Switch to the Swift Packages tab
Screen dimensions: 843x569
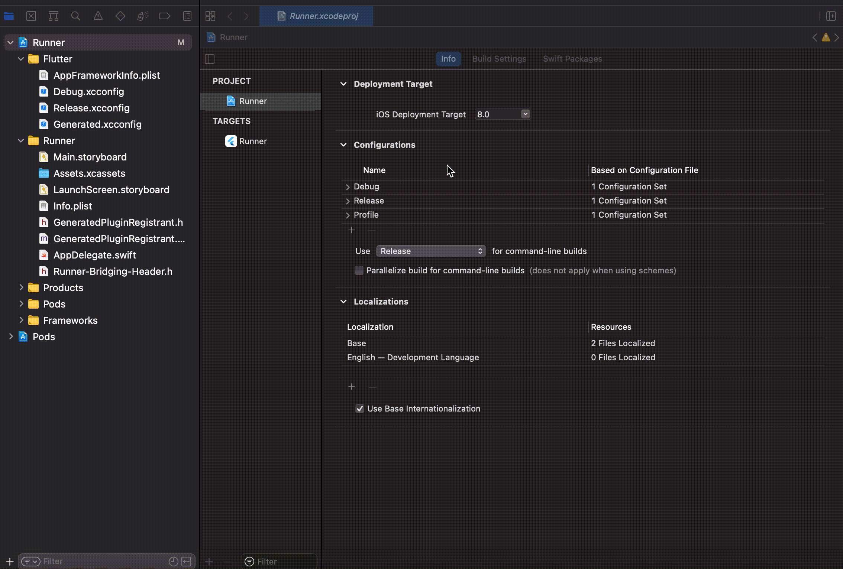click(572, 59)
